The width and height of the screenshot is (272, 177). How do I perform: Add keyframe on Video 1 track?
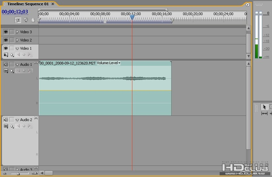[24, 55]
